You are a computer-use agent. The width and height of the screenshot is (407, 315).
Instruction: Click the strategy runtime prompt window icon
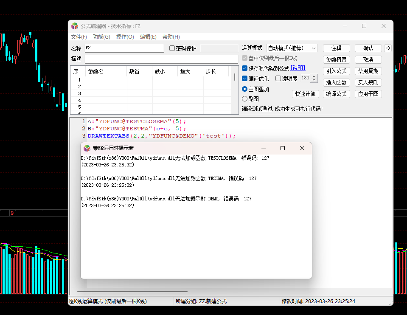point(87,148)
